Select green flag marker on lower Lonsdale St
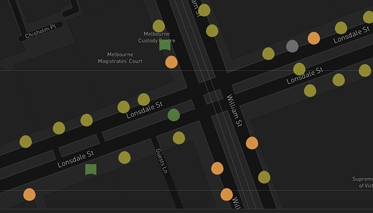 point(91,169)
